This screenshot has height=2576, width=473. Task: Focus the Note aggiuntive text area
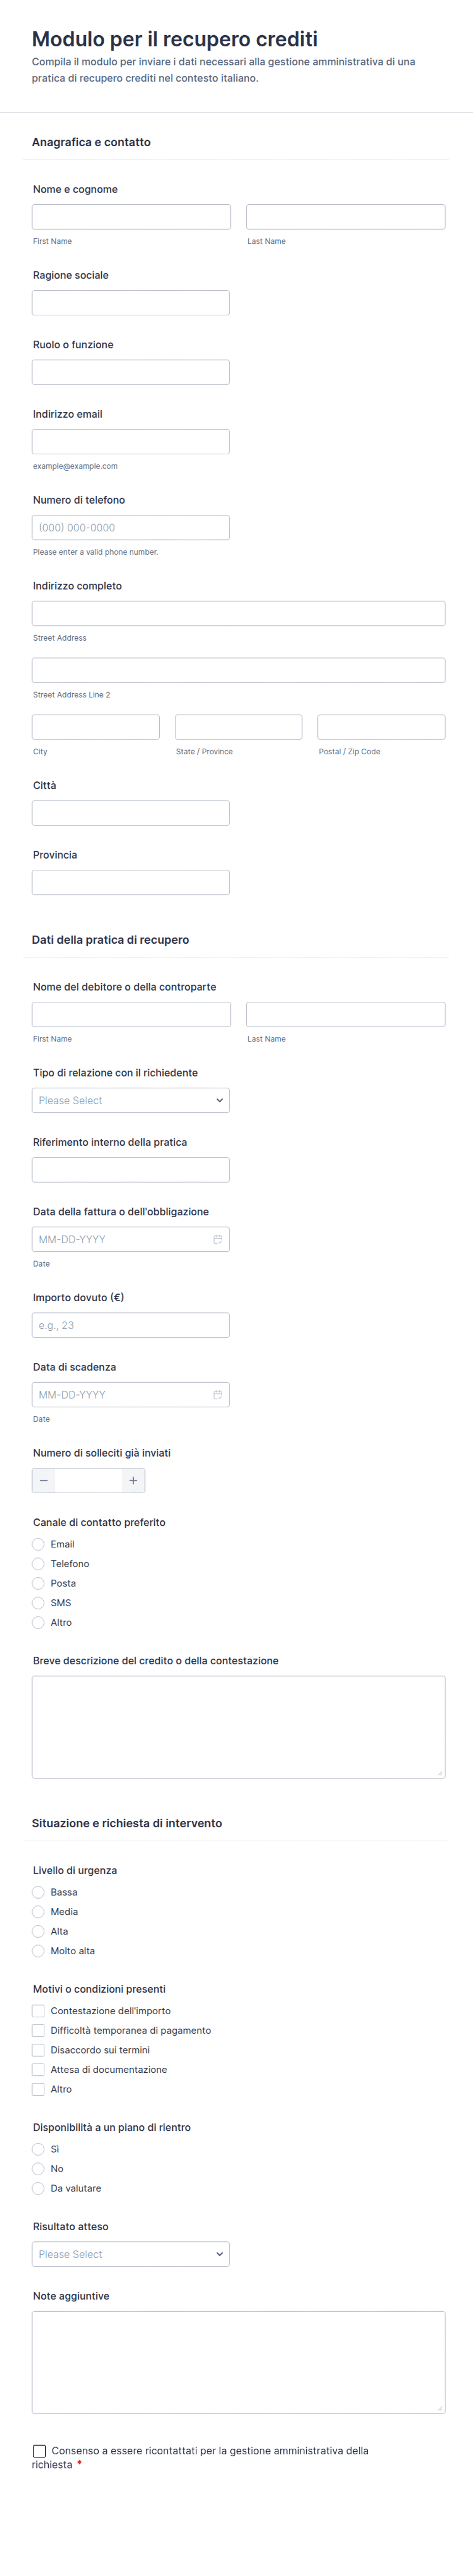[239, 2362]
